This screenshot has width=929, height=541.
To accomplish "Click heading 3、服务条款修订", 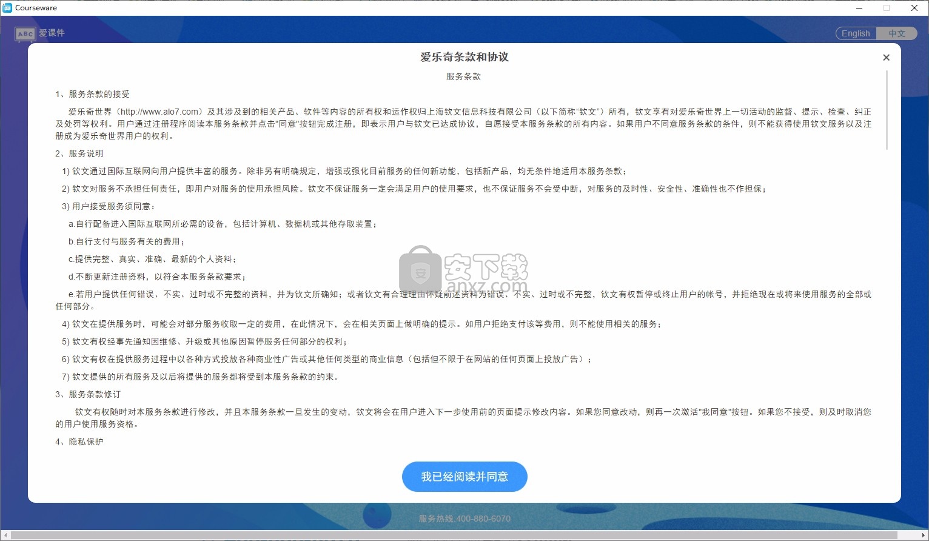I will pyautogui.click(x=88, y=394).
